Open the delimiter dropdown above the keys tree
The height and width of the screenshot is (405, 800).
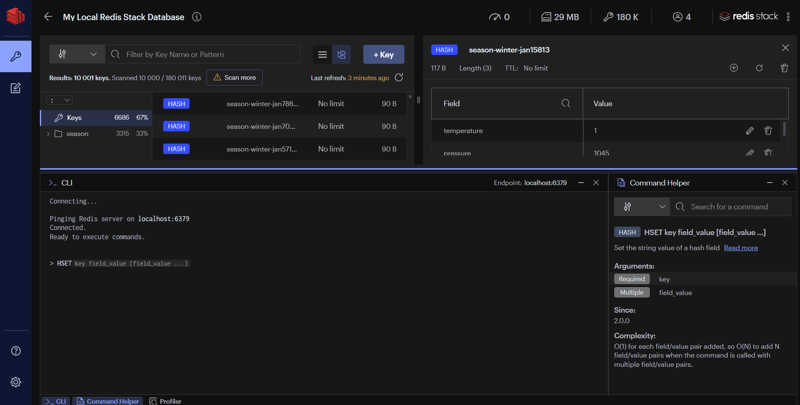point(59,99)
